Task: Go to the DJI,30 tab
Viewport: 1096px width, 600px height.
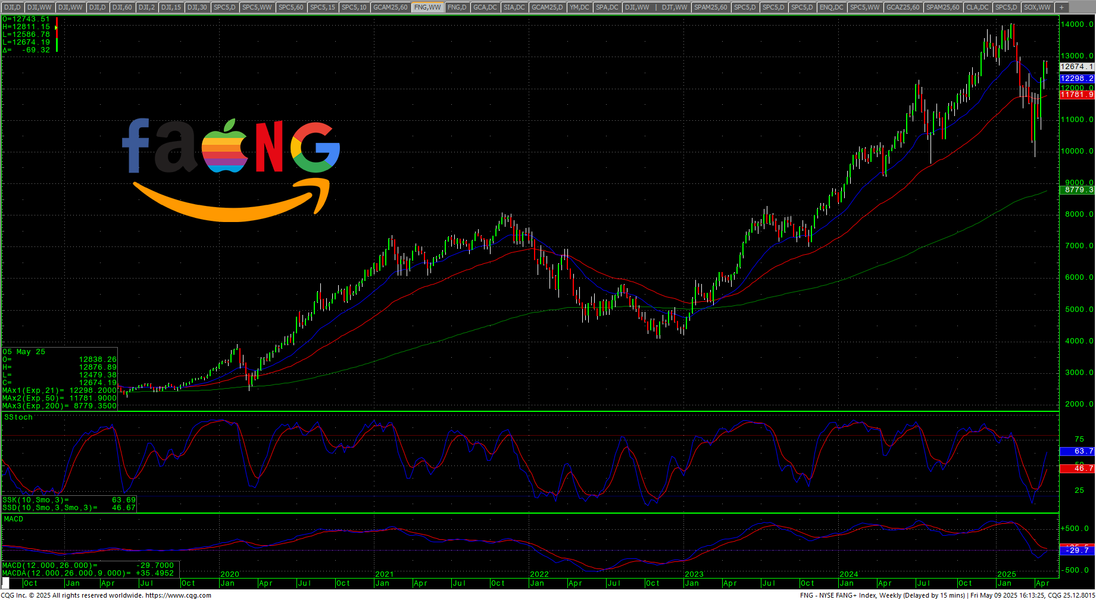Action: (197, 7)
